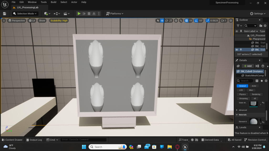Toggle world/local coordinate system globe
The height and width of the screenshot is (151, 269).
coord(176,20)
